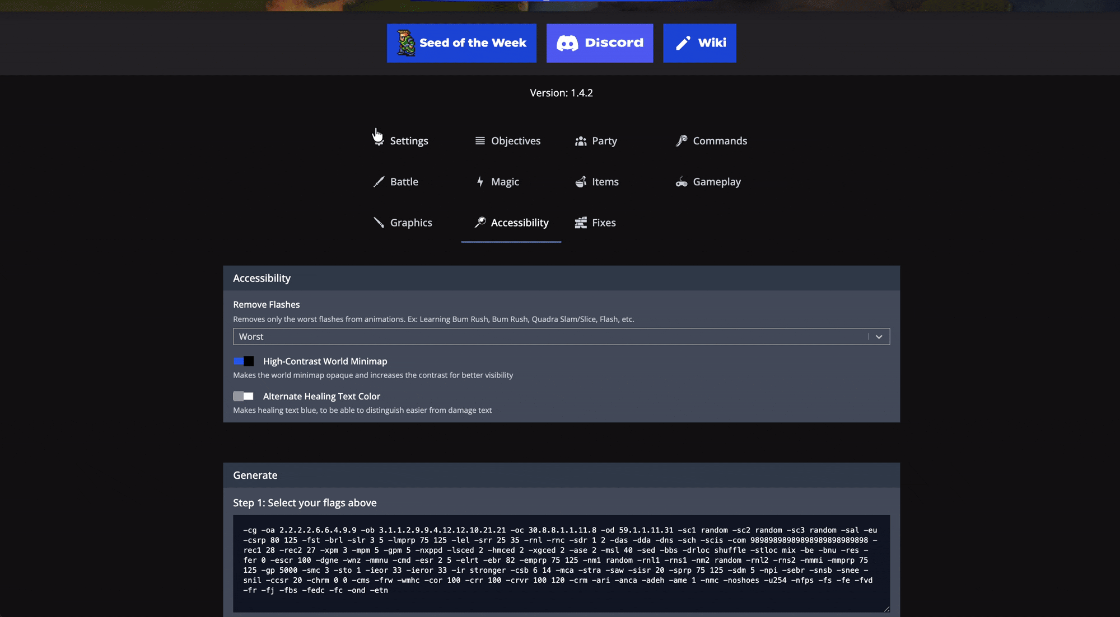This screenshot has width=1120, height=617.
Task: Select the Battle sword icon
Action: click(x=378, y=181)
